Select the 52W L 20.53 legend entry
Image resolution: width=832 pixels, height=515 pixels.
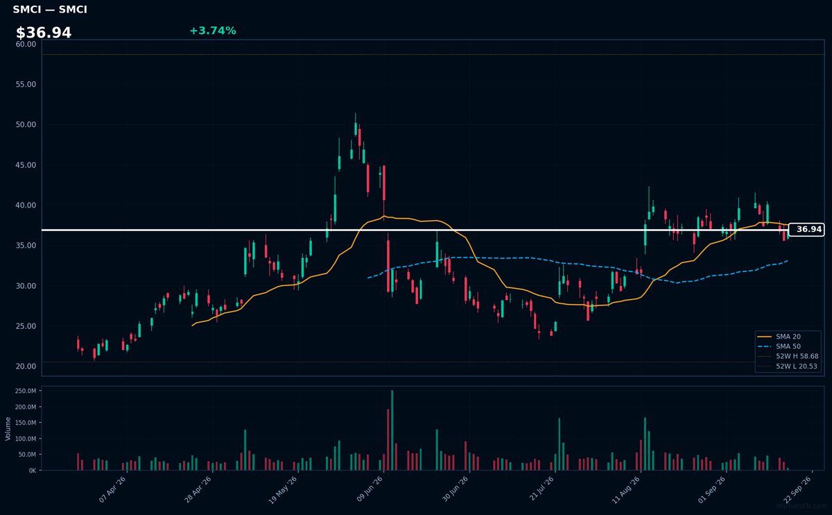pyautogui.click(x=789, y=366)
